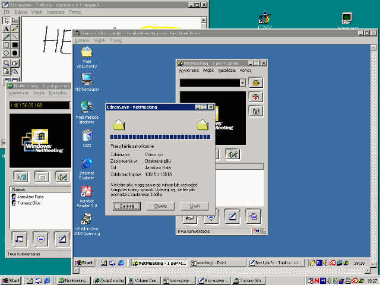Click meeting1 - Paint taskbar button
This screenshot has width=380, height=285.
pyautogui.click(x=217, y=262)
